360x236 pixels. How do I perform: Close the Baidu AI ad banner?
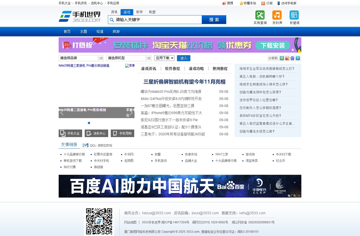(299, 196)
